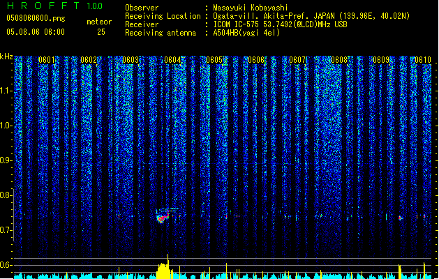This screenshot has width=439, height=279.
Task: Click the 'meteor' label
Action: tap(99, 22)
